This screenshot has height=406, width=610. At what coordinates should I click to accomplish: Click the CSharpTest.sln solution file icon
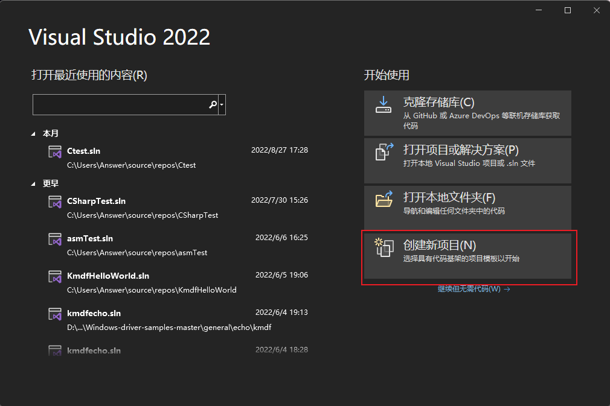(56, 202)
